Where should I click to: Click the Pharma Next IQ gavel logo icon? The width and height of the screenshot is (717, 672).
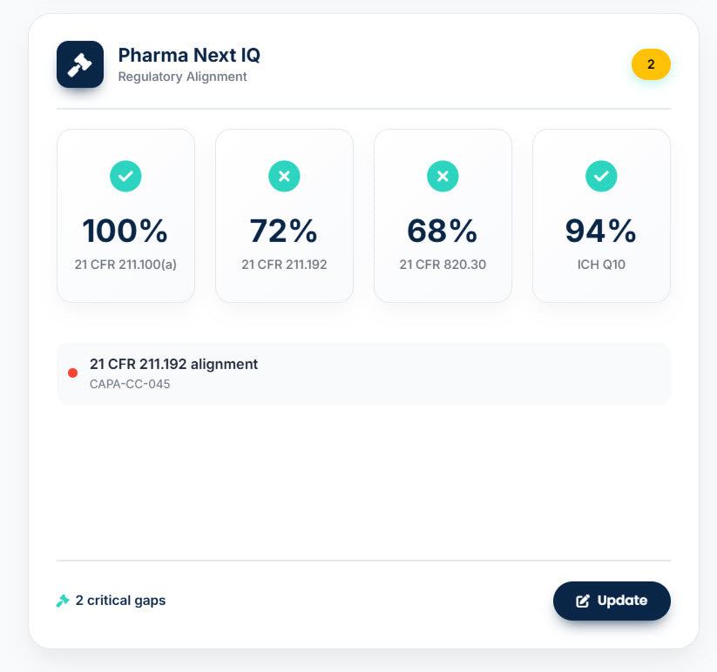[x=79, y=64]
